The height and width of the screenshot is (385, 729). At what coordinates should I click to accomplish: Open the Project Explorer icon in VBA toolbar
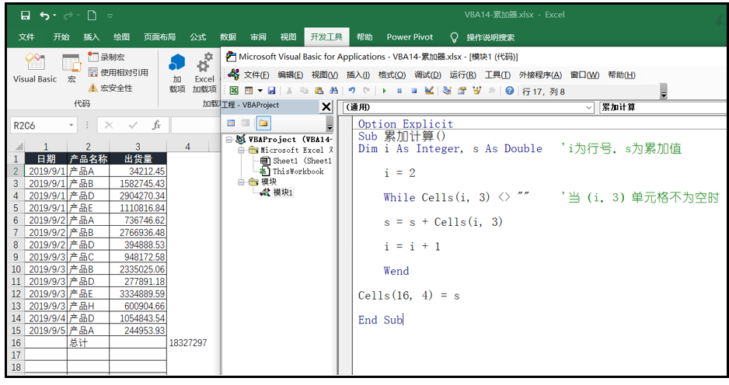pos(447,91)
